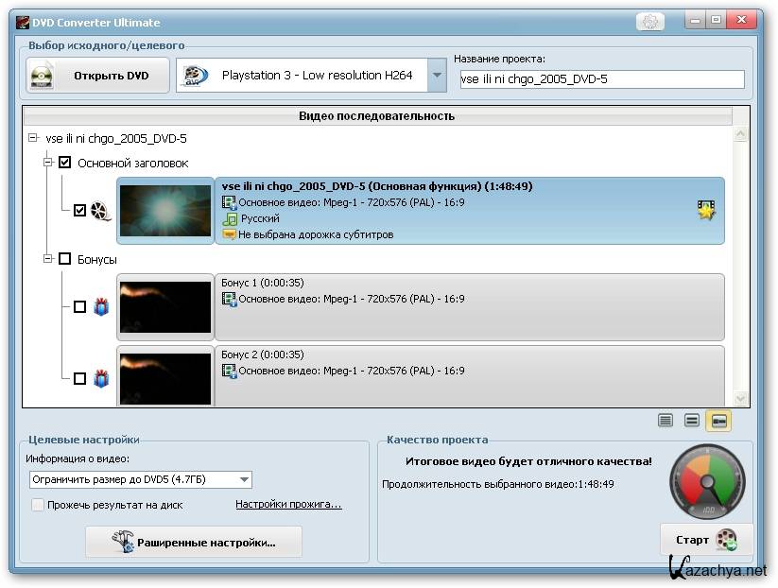
Task: Click the star favorite icon on main title
Action: [706, 210]
